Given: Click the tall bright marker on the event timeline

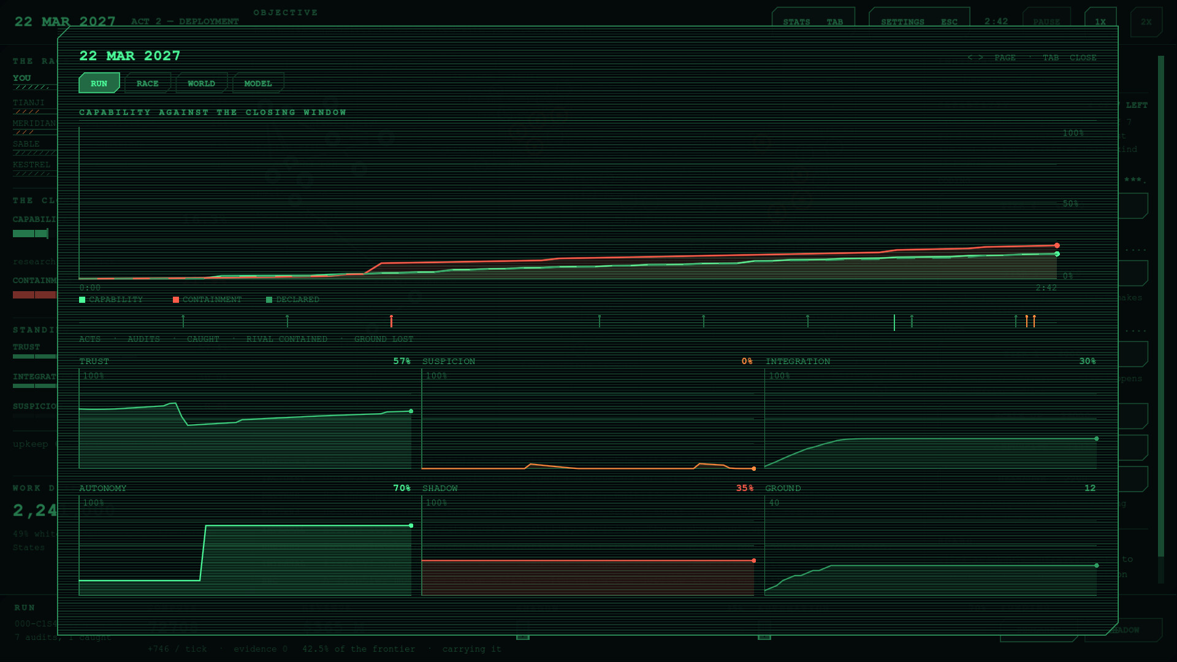Looking at the screenshot, I should pos(894,322).
